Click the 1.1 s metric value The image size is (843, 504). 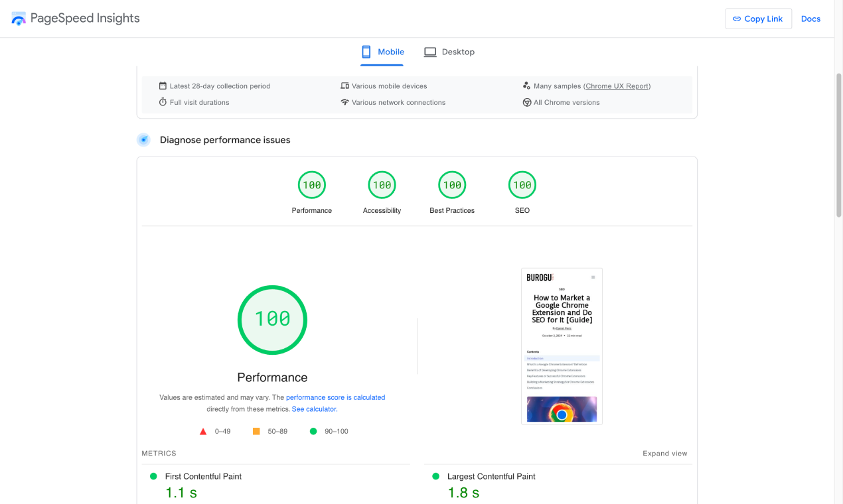click(181, 493)
